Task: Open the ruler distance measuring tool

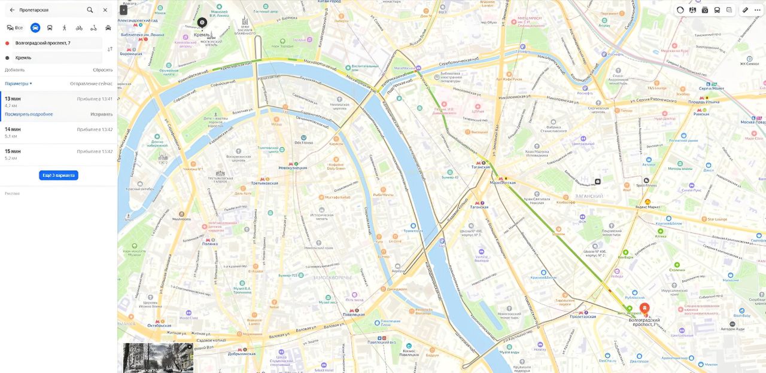Action: pyautogui.click(x=745, y=10)
